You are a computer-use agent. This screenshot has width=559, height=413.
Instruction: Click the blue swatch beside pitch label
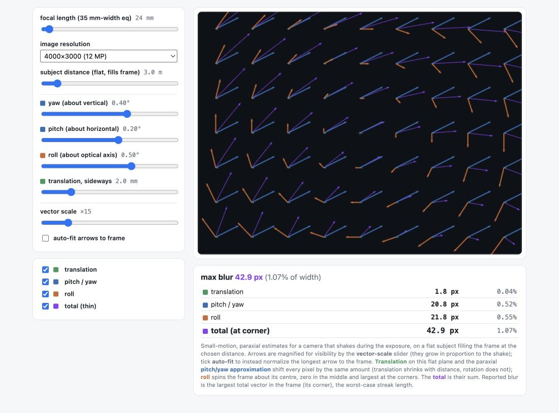click(x=43, y=129)
